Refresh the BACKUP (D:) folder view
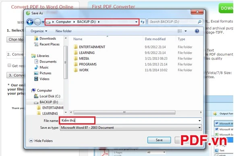The height and width of the screenshot is (156, 234). click(x=143, y=22)
